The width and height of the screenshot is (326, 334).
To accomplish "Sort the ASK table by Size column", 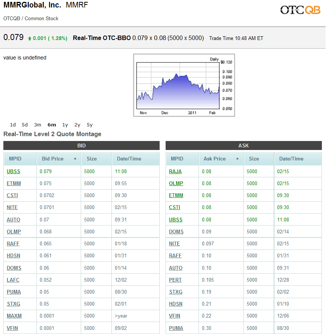I will pyautogui.click(x=253, y=159).
